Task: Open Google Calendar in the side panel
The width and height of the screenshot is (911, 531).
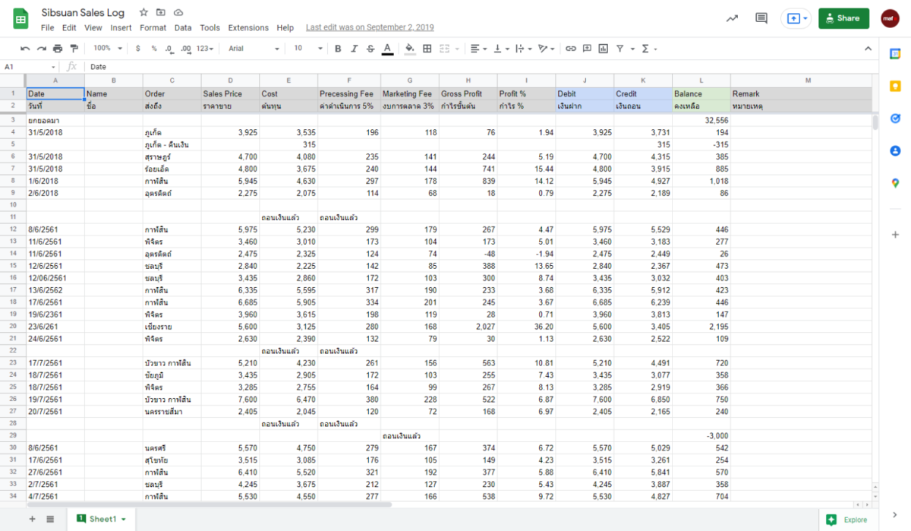Action: pyautogui.click(x=894, y=55)
